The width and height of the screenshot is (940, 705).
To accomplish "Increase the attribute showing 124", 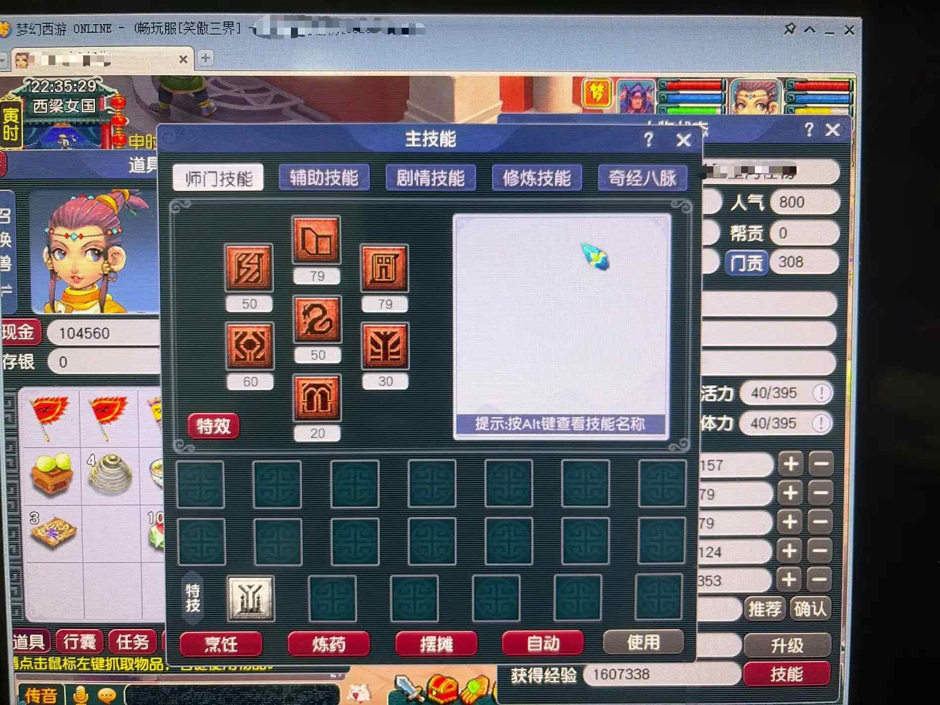I will coord(790,551).
